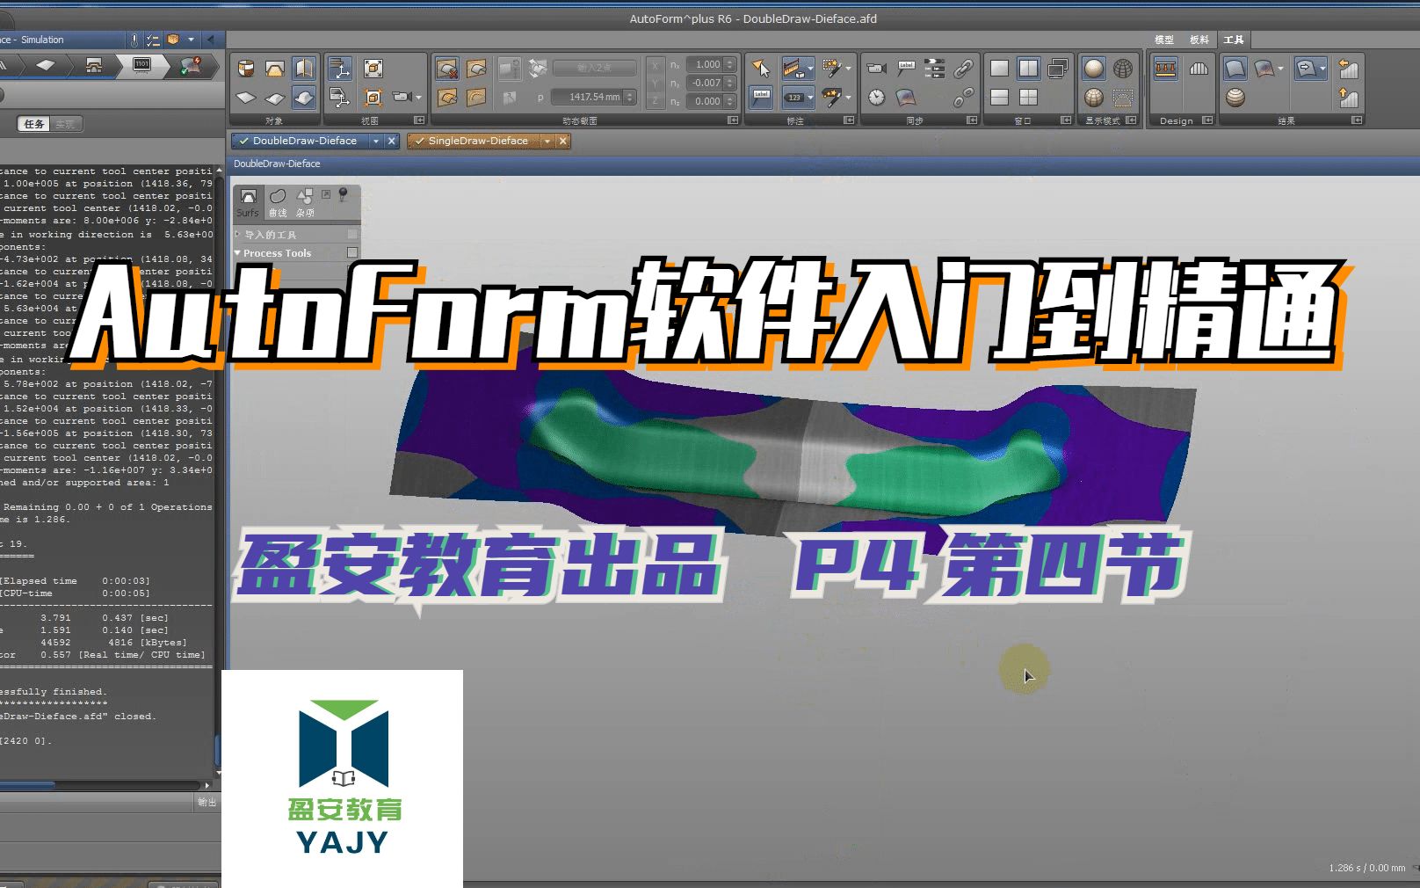Expand the 导入的工具 section

pyautogui.click(x=235, y=235)
